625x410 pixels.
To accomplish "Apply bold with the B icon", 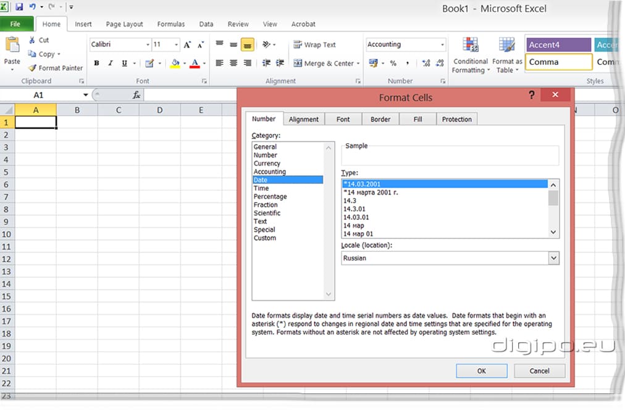I will 96,63.
